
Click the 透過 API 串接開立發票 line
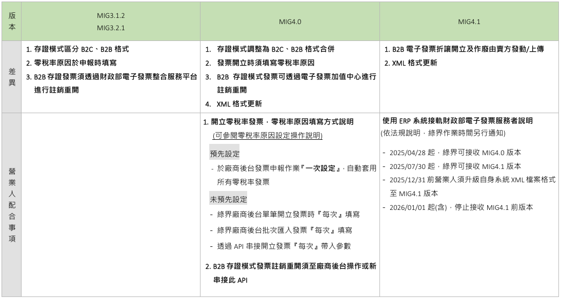(x=284, y=246)
